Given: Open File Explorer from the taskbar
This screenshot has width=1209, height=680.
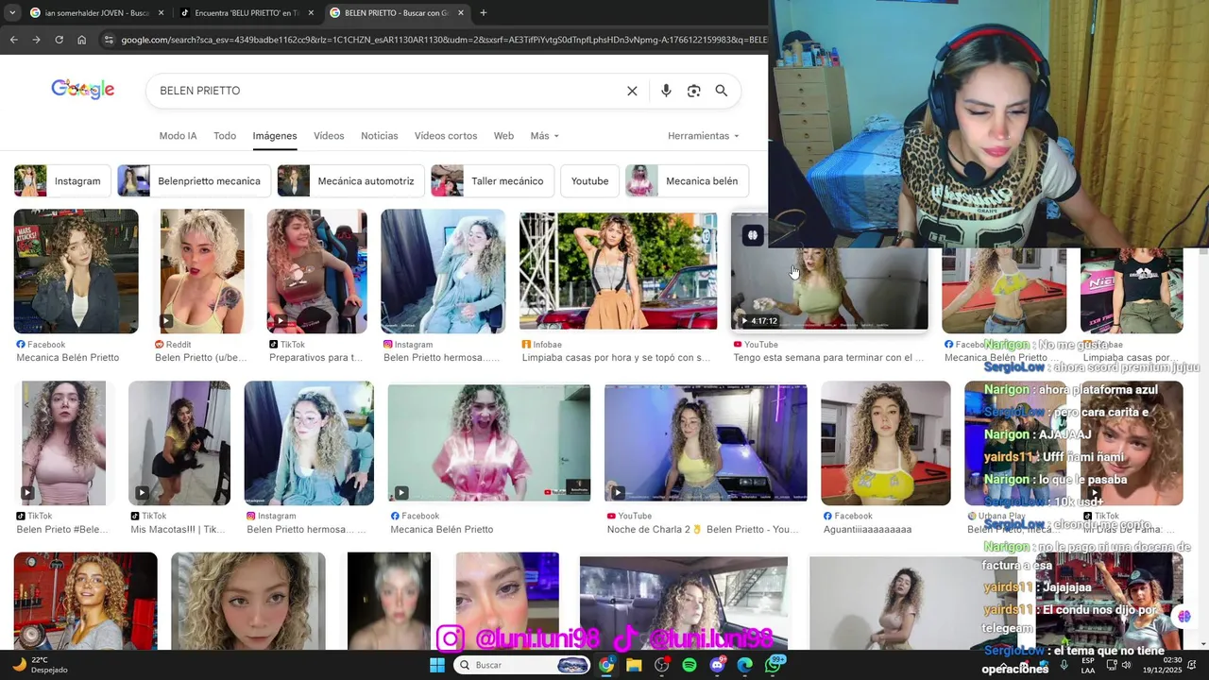Looking at the screenshot, I should pos(634,665).
